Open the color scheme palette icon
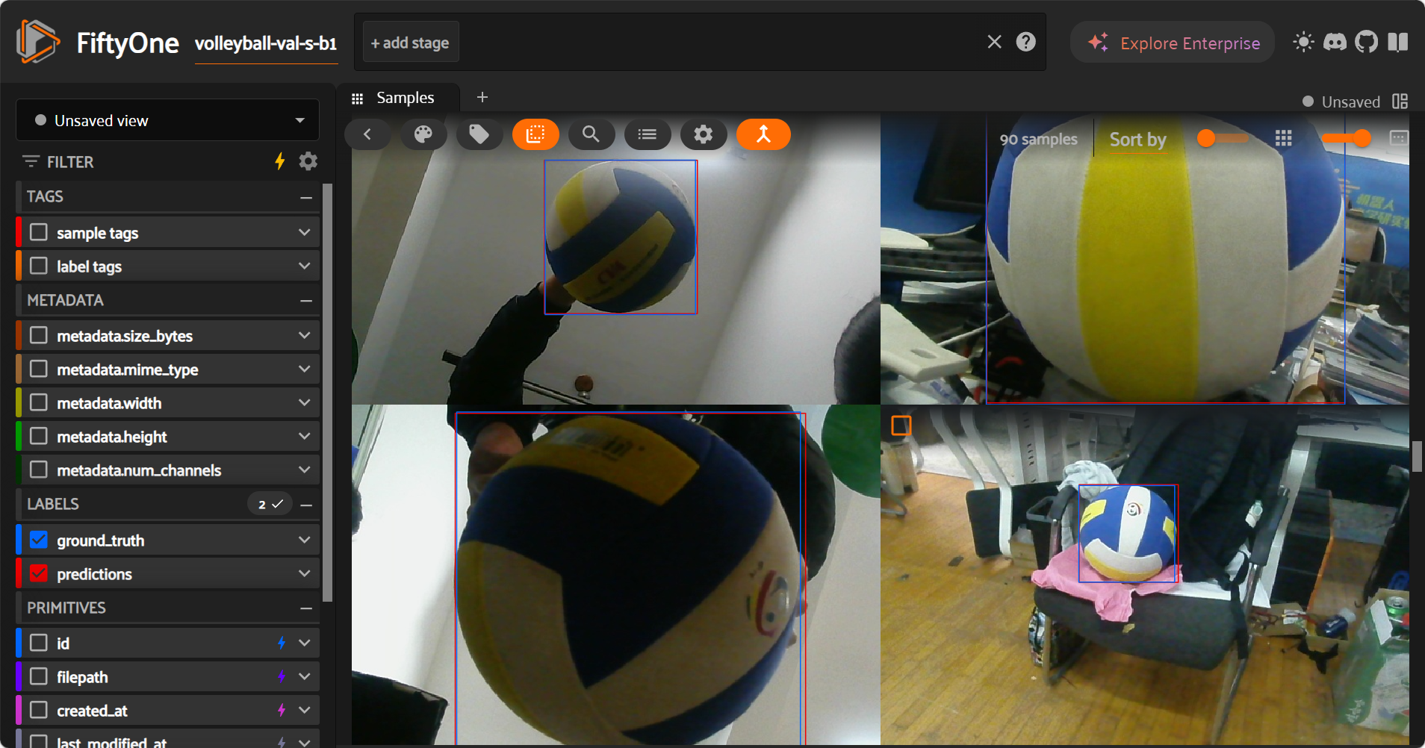This screenshot has height=748, width=1425. (423, 134)
